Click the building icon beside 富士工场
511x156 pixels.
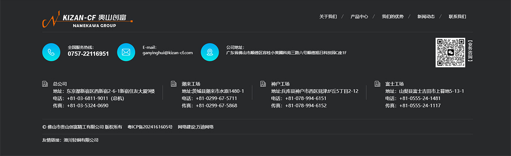click(x=377, y=84)
